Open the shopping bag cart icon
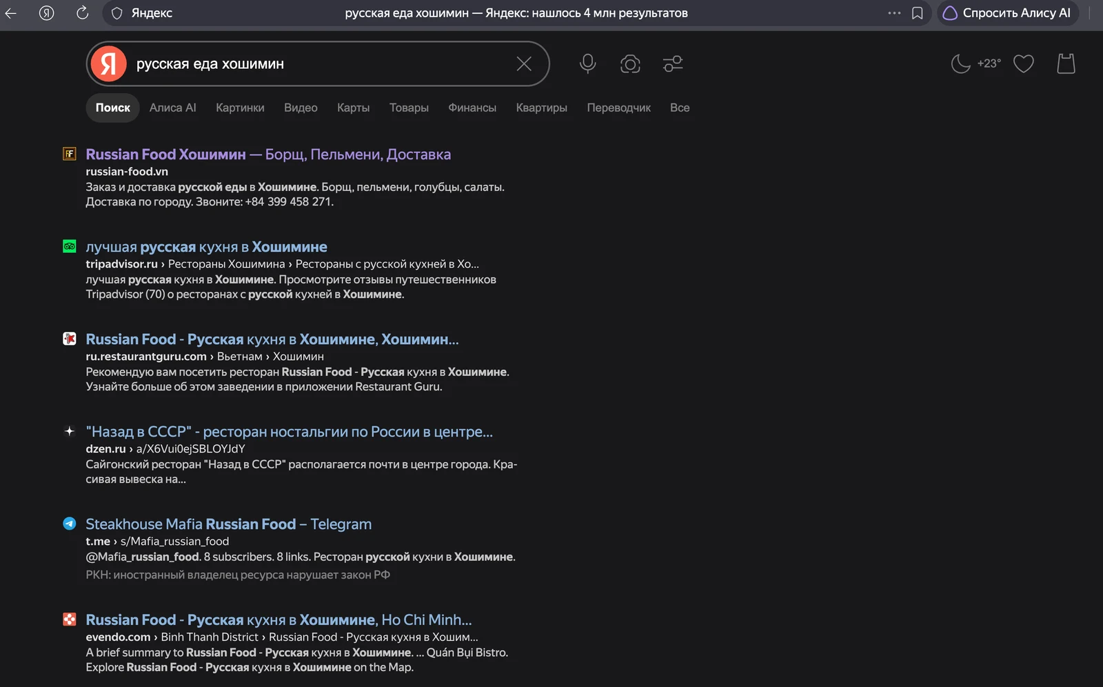This screenshot has width=1103, height=687. [1066, 63]
